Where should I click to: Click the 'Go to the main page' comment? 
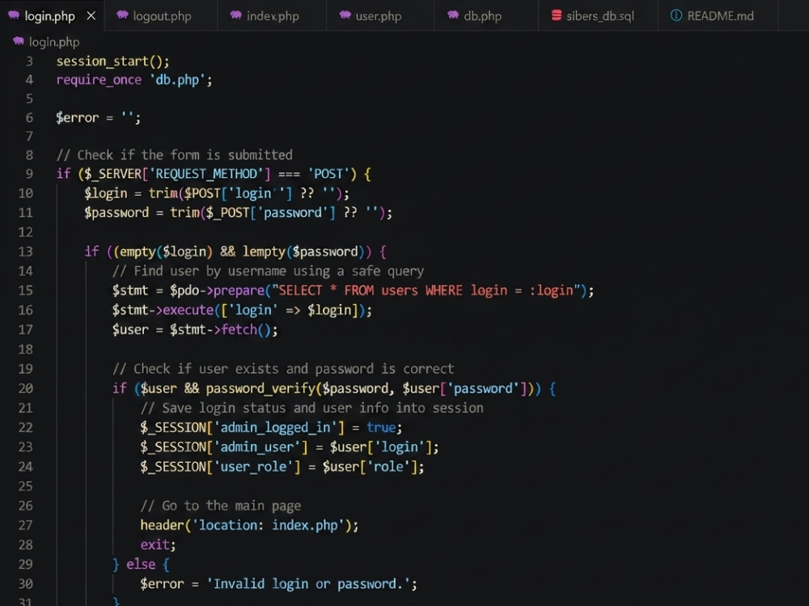[221, 506]
